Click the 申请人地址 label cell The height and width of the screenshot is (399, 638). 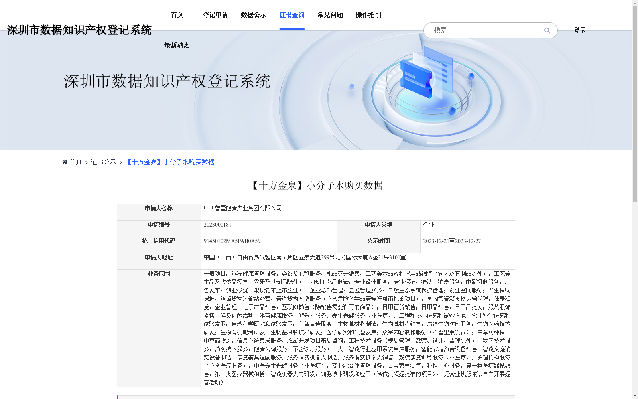[x=159, y=261]
